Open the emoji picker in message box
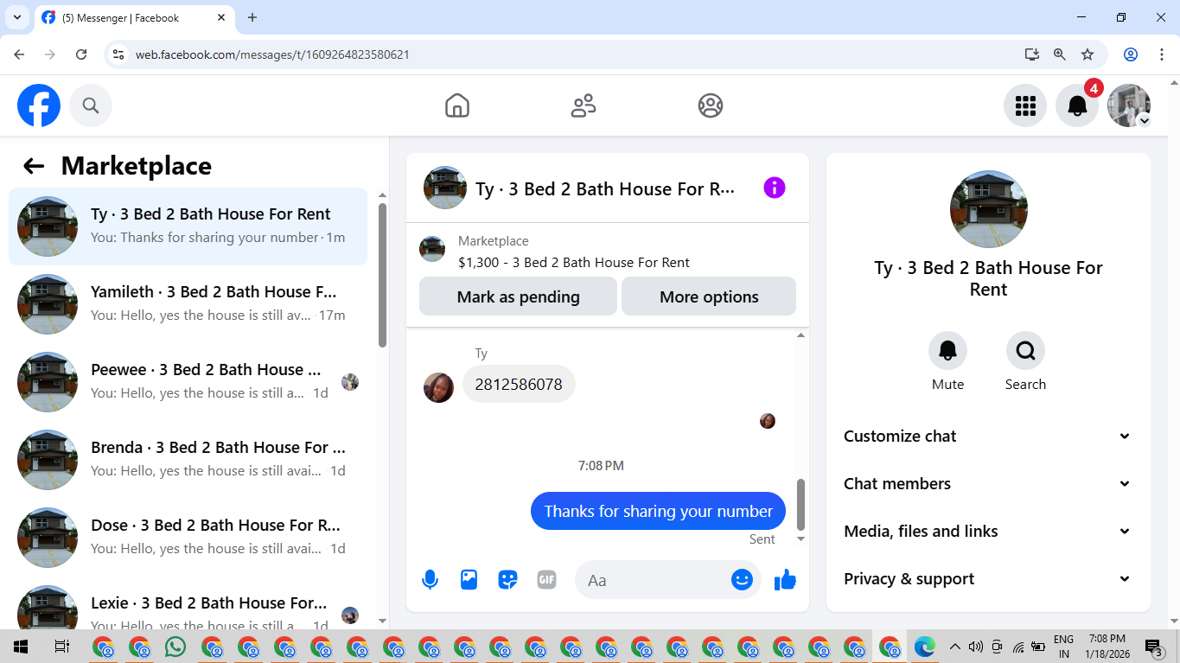The height and width of the screenshot is (663, 1180). click(742, 580)
